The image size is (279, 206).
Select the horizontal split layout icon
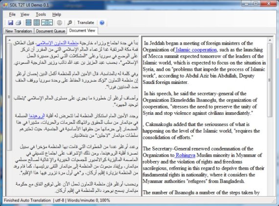tap(28, 23)
